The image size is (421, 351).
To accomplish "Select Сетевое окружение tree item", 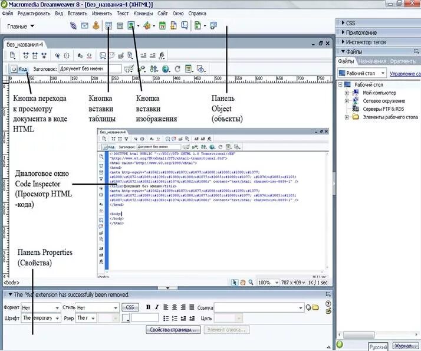I will point(384,101).
